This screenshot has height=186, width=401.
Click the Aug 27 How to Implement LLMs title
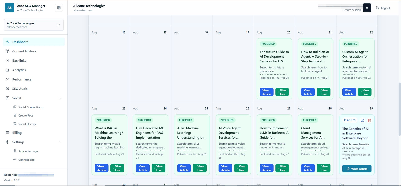pos(274,133)
